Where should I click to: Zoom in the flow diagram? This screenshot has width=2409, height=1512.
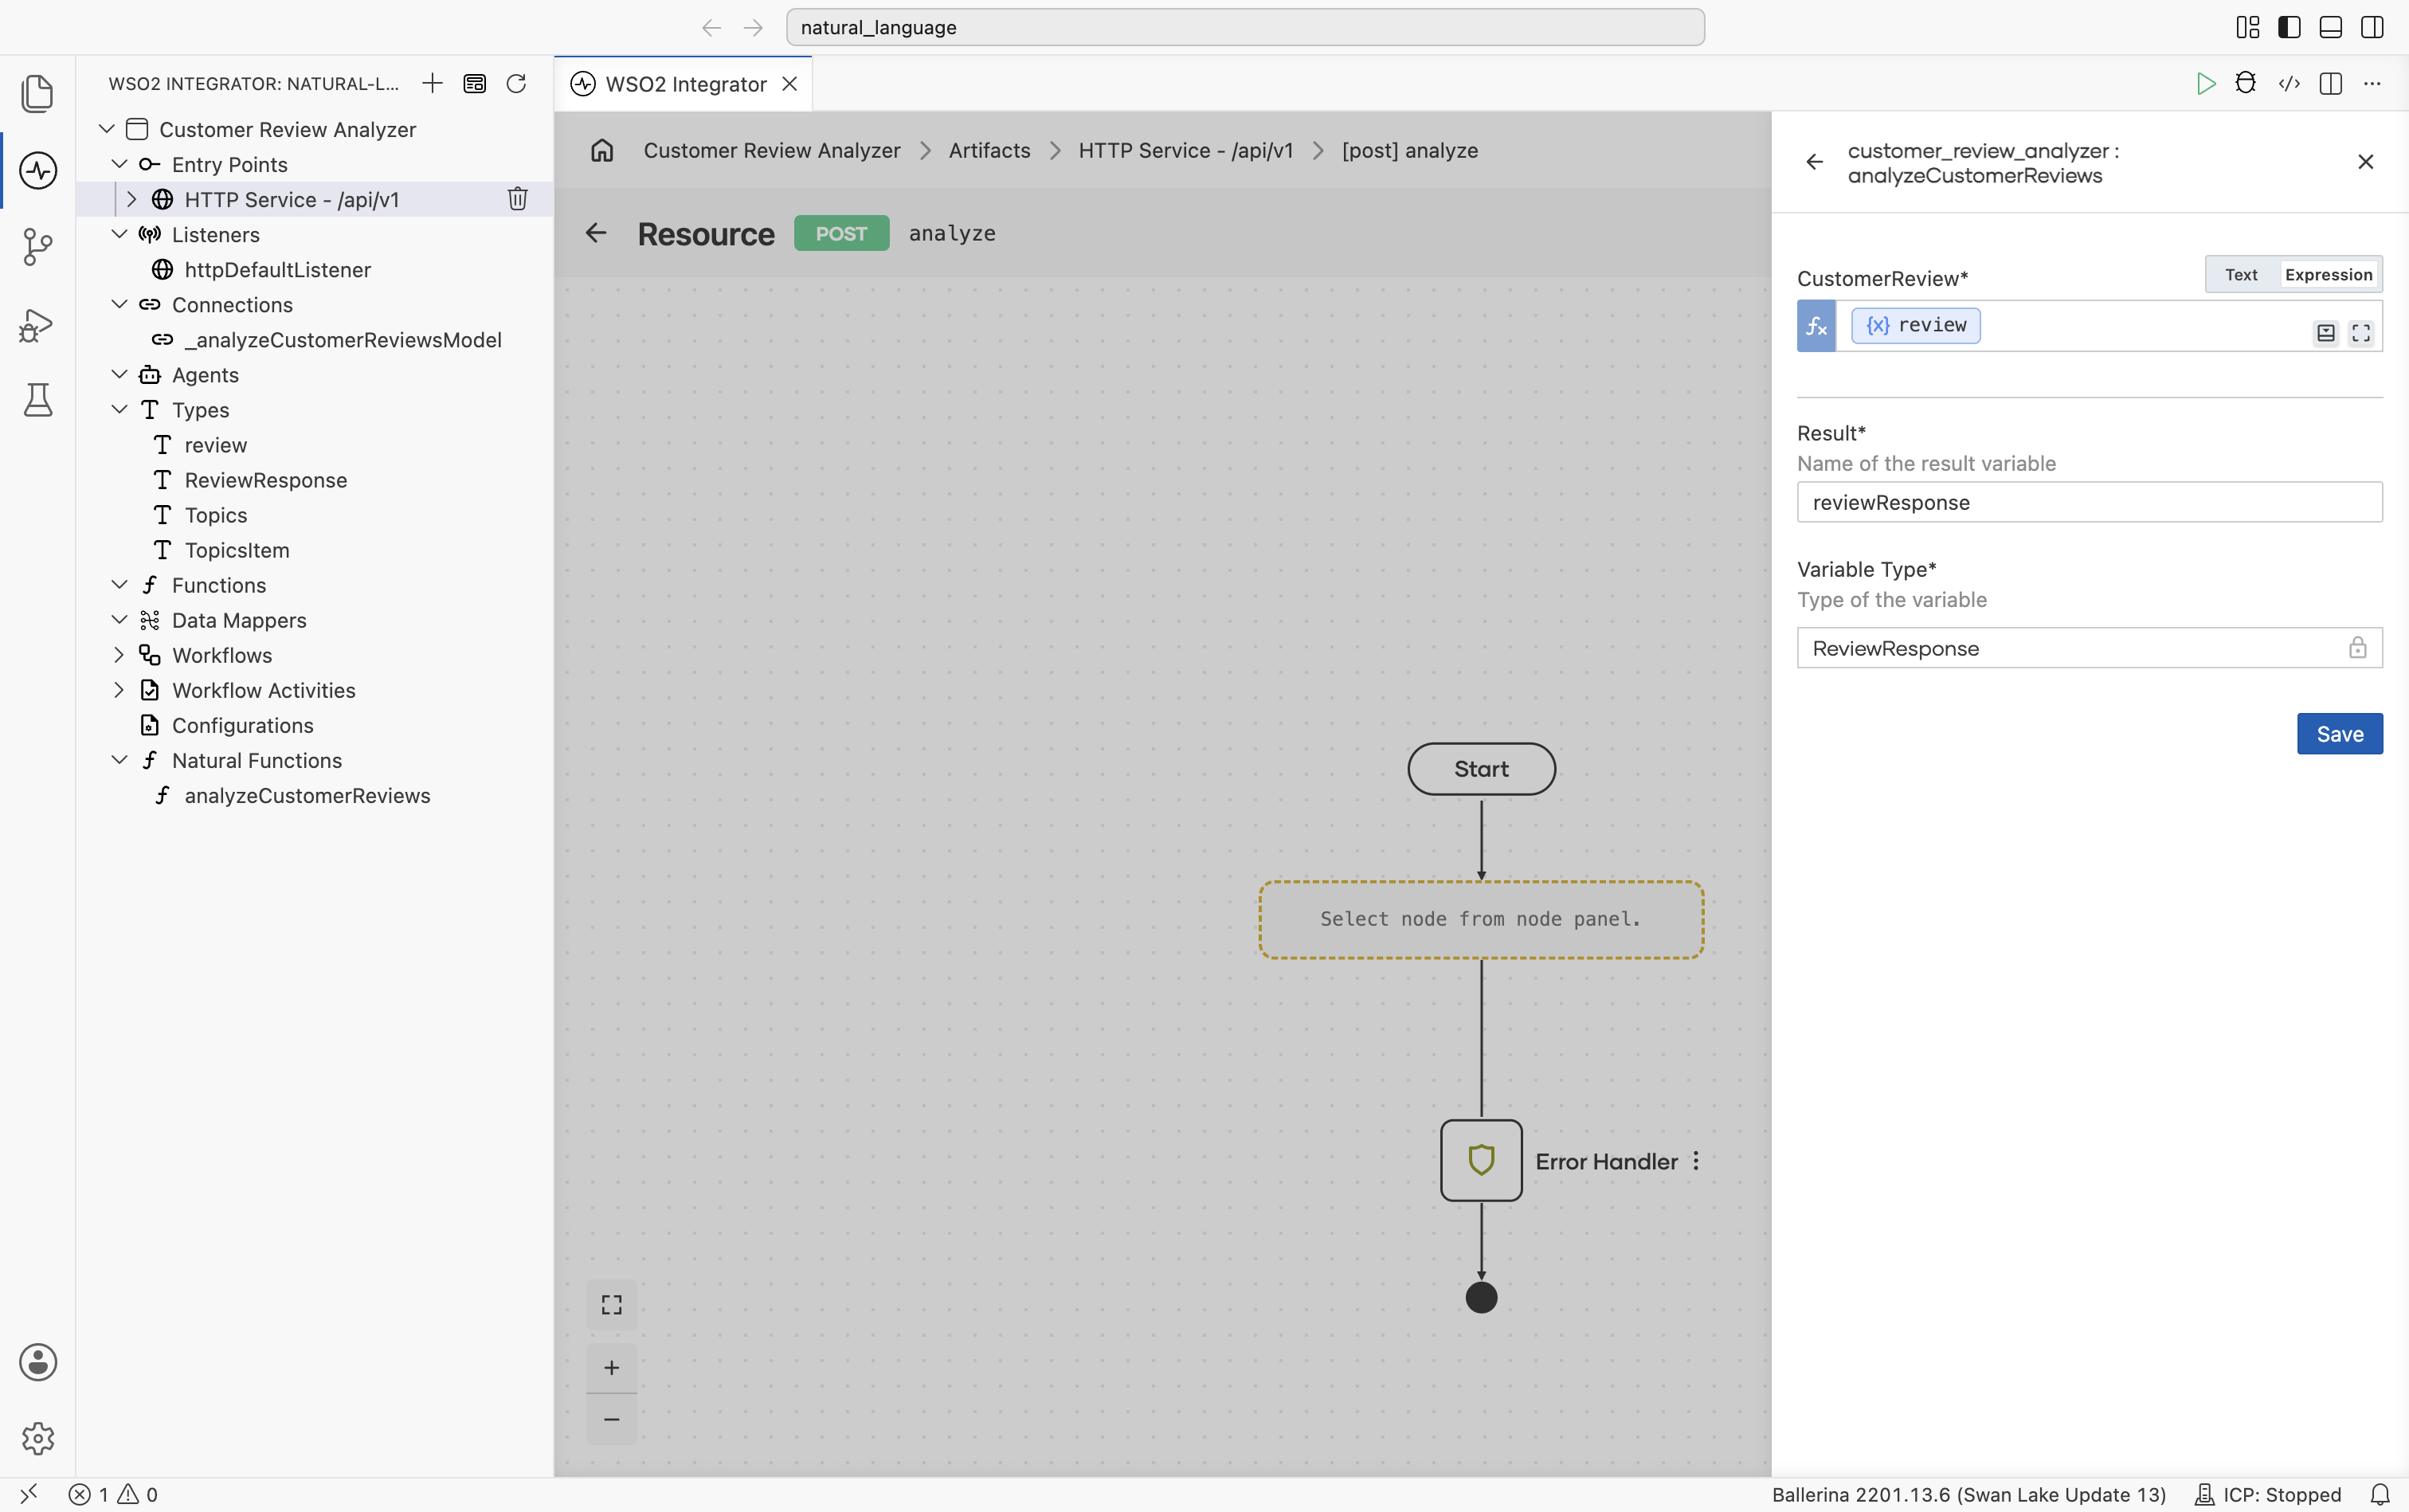tap(611, 1367)
